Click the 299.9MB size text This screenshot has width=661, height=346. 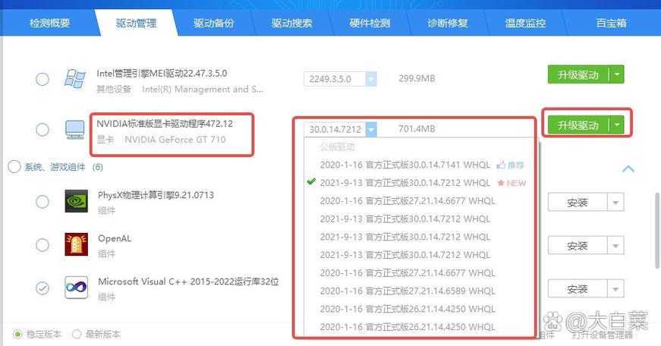click(417, 78)
